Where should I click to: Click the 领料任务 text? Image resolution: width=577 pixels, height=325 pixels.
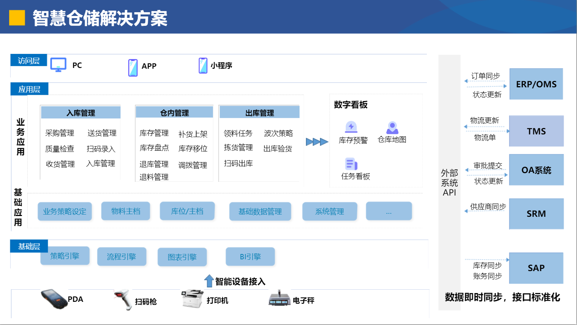pos(238,133)
